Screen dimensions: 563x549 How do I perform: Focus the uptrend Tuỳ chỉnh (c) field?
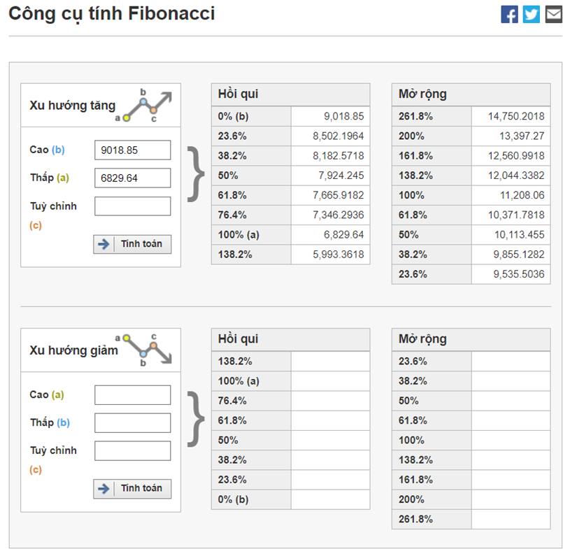pos(132,206)
